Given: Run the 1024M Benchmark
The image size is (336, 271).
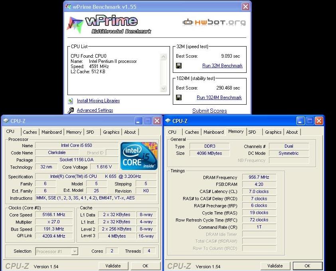Looking at the screenshot, I should pos(219,97).
